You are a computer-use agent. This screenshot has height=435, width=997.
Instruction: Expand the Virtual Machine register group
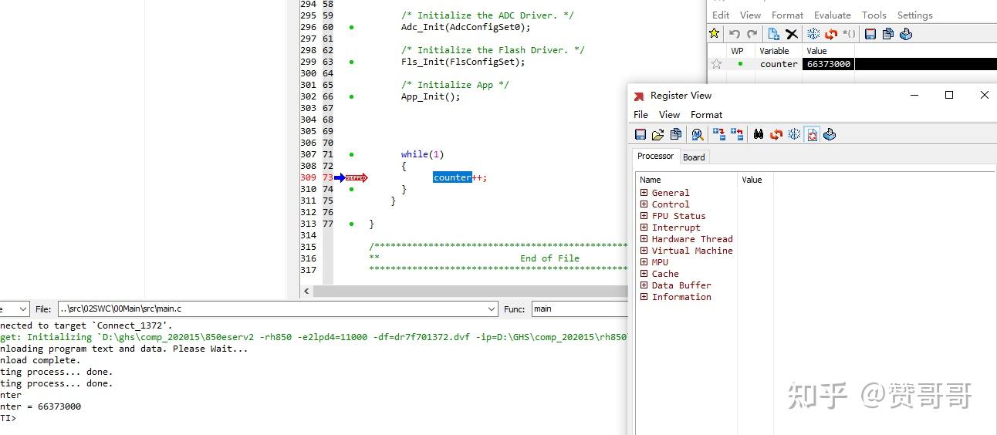pos(644,251)
